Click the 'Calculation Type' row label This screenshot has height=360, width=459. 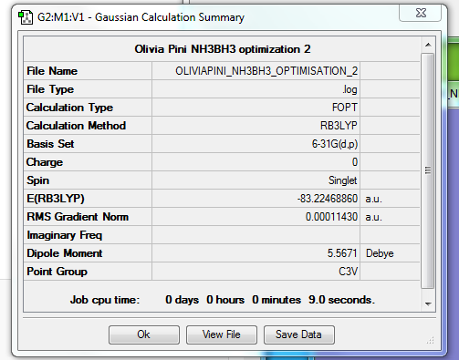pyautogui.click(x=69, y=108)
